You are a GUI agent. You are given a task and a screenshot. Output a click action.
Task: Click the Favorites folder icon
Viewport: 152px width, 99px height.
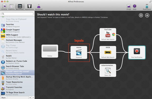tap(3, 25)
